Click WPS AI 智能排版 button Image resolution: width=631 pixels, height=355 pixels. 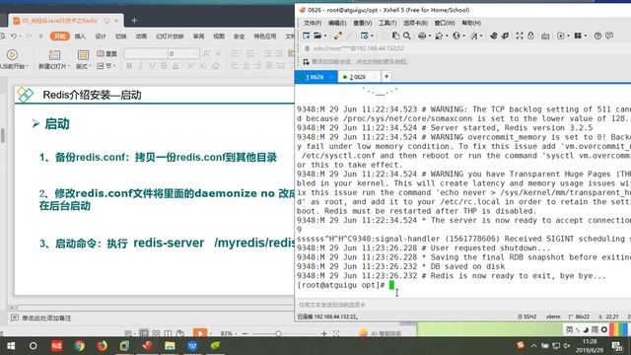(x=381, y=333)
